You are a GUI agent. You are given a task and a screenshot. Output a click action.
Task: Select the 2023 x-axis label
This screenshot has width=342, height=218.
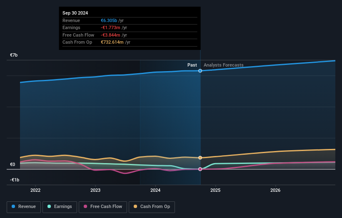click(95, 190)
